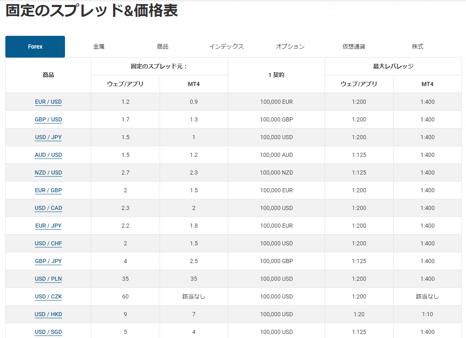Viewport: 466px width, 338px height.
Task: Click USD / HKD MT4 leverage 1:10
Action: pos(427,314)
